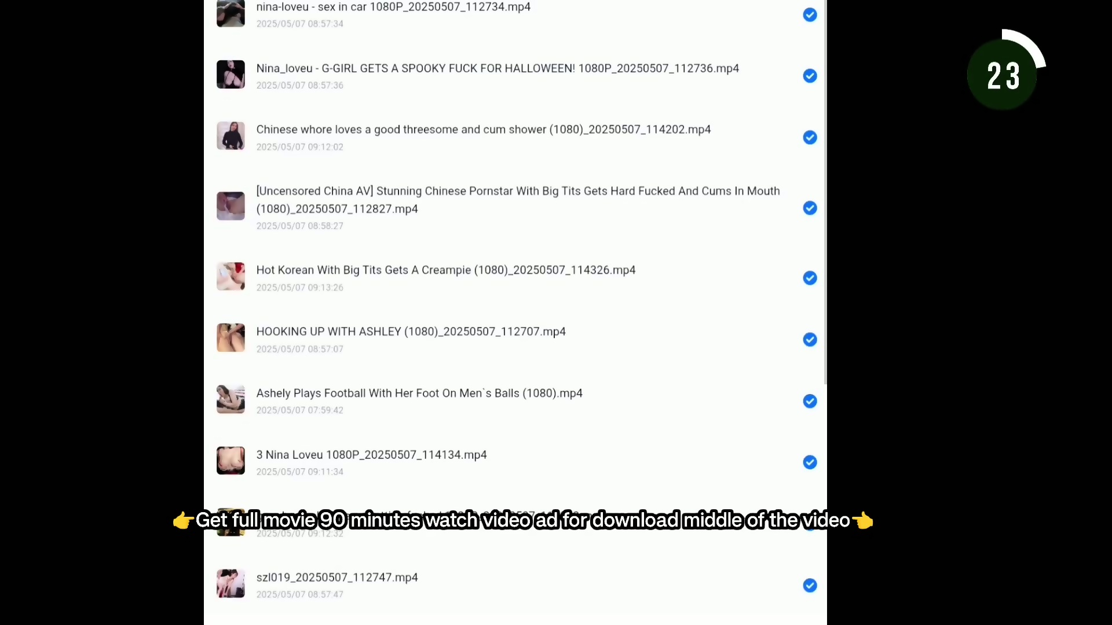Click the circular countdown timer showing 23
The image size is (1112, 625).
(x=1003, y=75)
